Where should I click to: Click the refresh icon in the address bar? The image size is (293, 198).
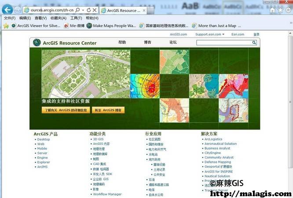coord(89,10)
